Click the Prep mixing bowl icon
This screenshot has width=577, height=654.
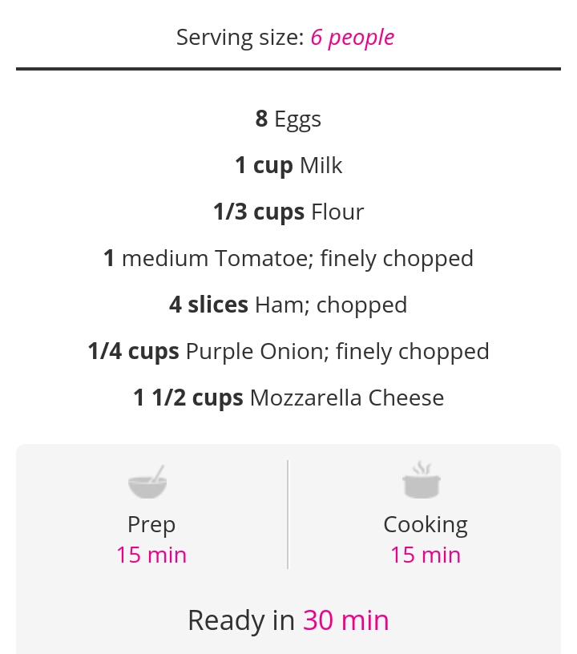pos(147,482)
